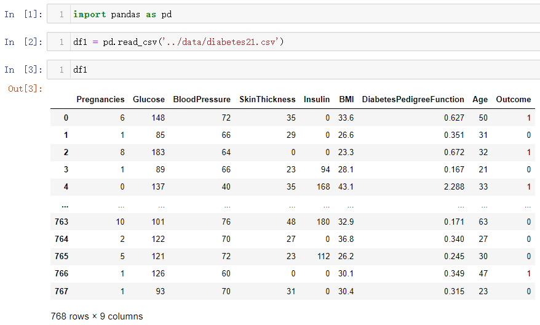
Task: Click Insulin value 94
Action: [x=325, y=169]
